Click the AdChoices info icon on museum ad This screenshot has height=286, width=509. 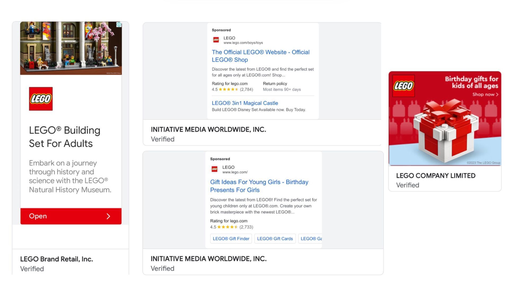119,25
